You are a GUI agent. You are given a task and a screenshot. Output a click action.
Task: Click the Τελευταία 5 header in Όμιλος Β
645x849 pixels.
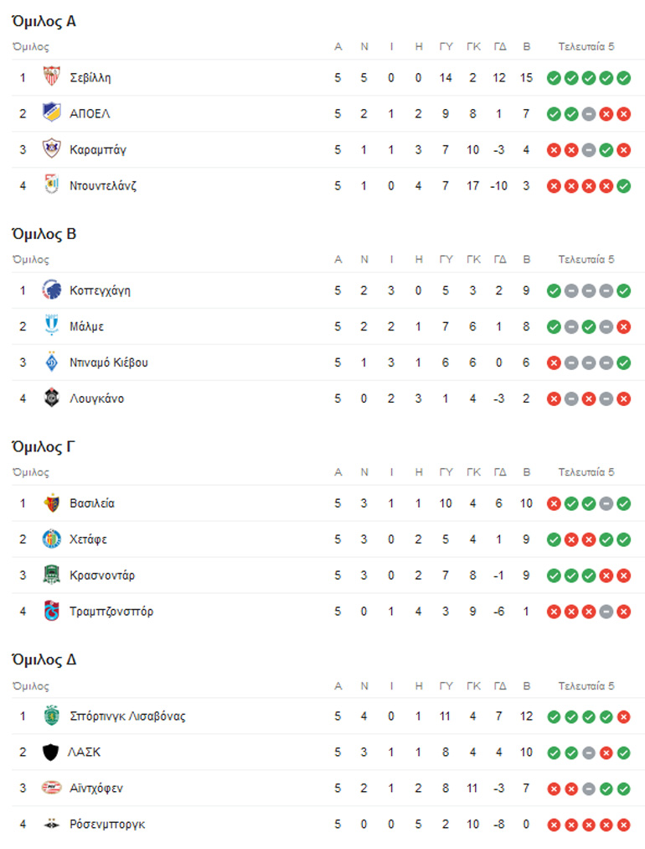[x=586, y=260]
